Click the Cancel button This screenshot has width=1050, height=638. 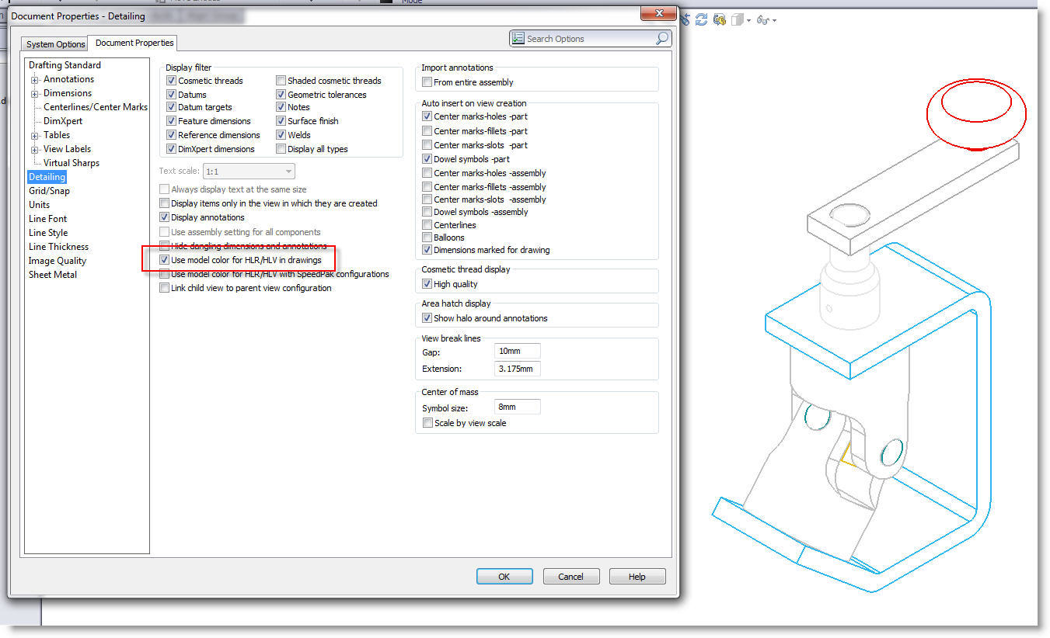pos(570,577)
